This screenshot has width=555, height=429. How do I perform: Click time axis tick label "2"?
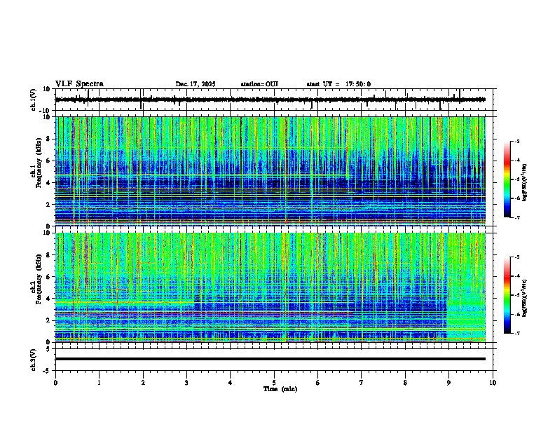143,383
